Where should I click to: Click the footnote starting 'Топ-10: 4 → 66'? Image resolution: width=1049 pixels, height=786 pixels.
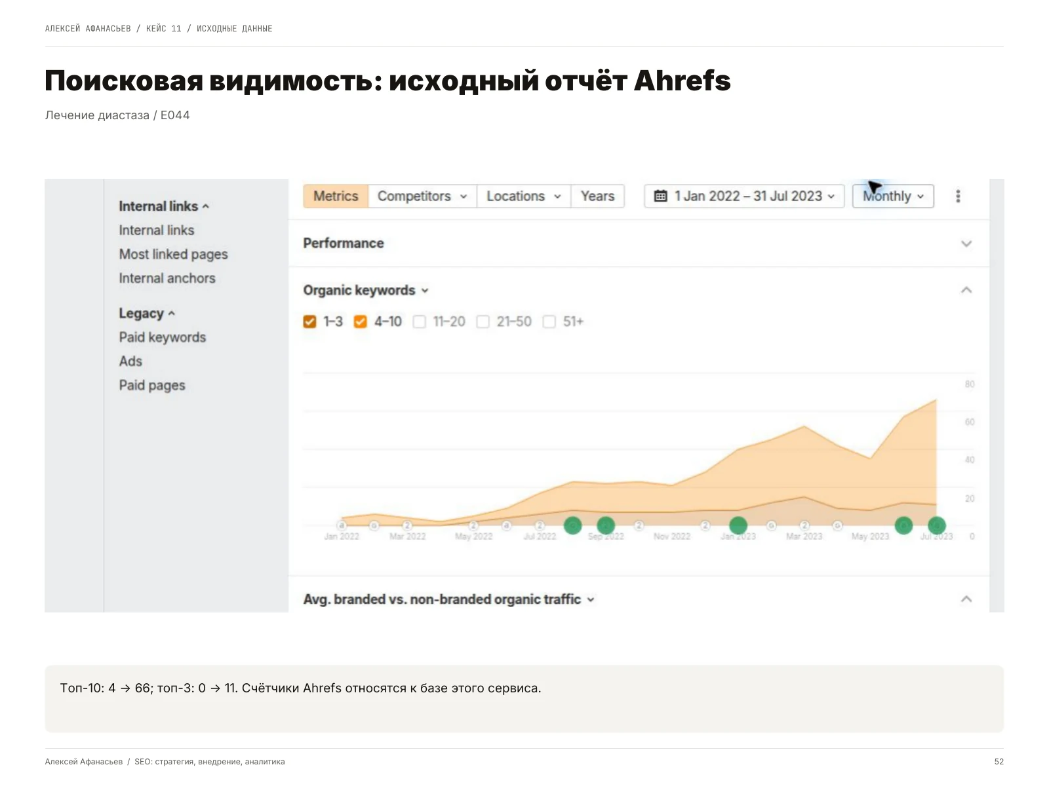pos(300,688)
